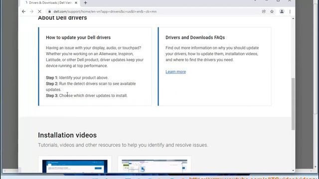Click the Drivers and Downloads FAQs heading

[195, 38]
